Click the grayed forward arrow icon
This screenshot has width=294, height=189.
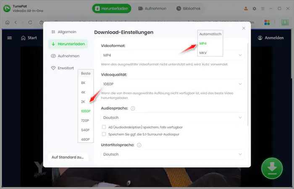[x=23, y=23]
